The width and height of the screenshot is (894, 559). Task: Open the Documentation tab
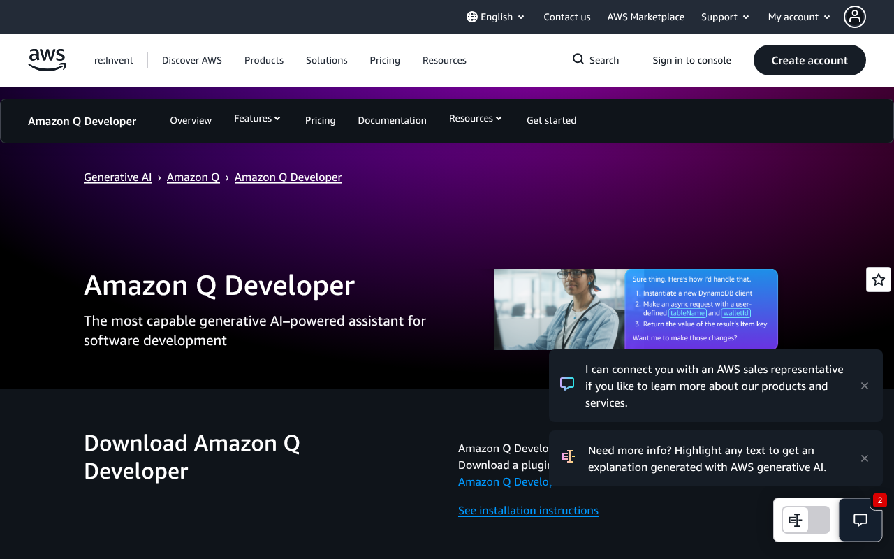click(x=392, y=120)
